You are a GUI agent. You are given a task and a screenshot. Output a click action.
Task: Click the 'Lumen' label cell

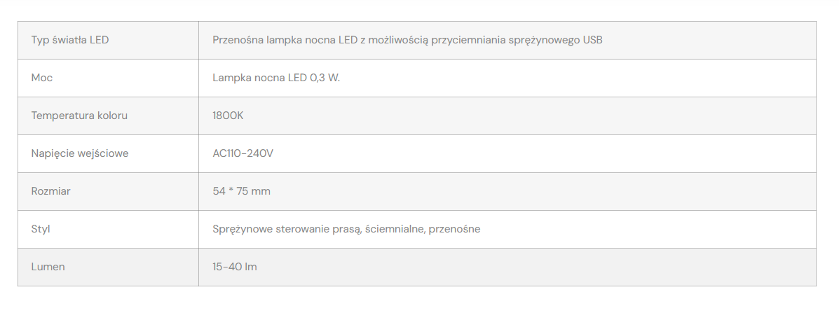tap(48, 267)
